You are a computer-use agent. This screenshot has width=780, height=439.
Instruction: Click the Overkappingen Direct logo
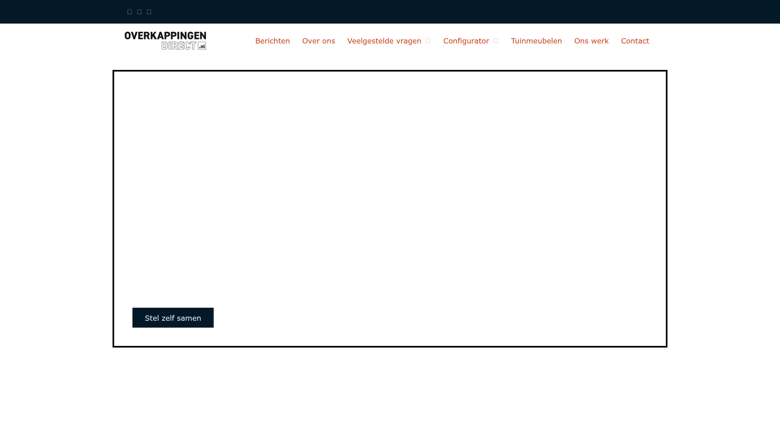coord(165,41)
